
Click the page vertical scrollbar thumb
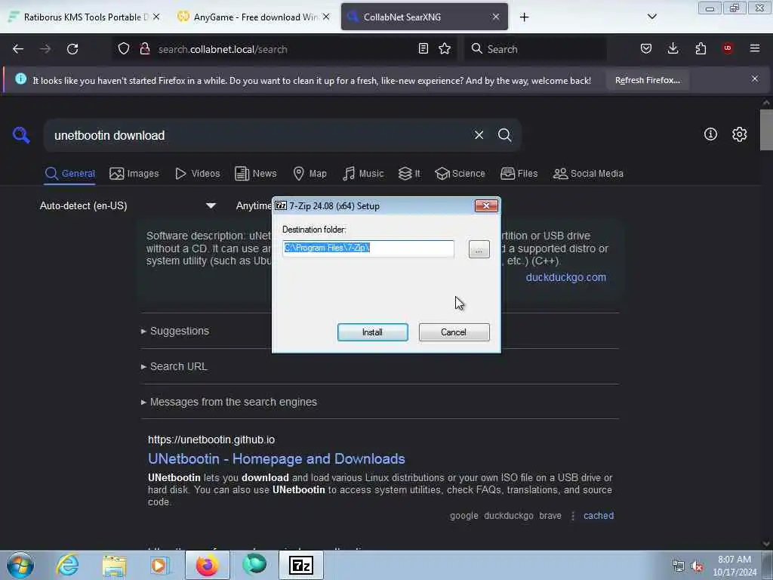click(766, 129)
